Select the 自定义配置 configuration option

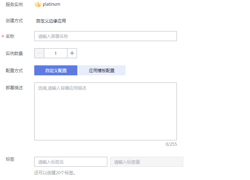56,70
